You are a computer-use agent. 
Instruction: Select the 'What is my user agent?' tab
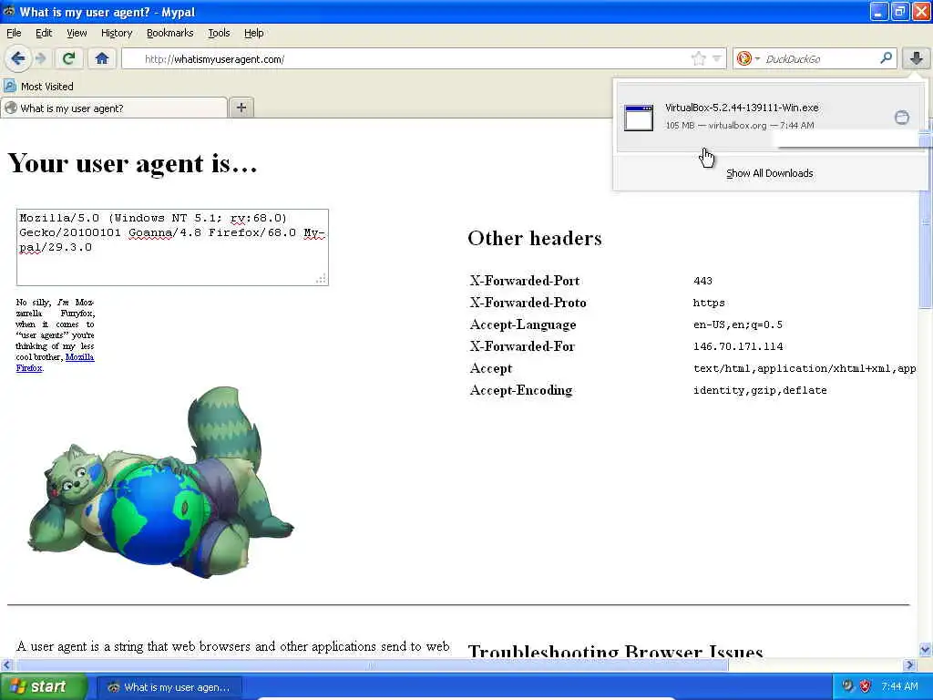pos(114,108)
